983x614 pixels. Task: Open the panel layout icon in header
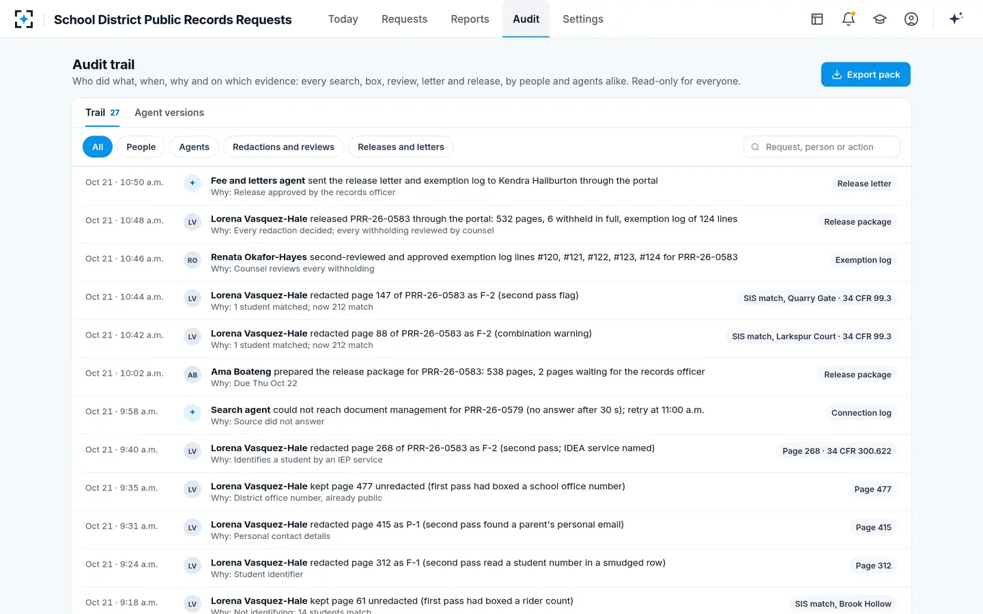click(817, 19)
